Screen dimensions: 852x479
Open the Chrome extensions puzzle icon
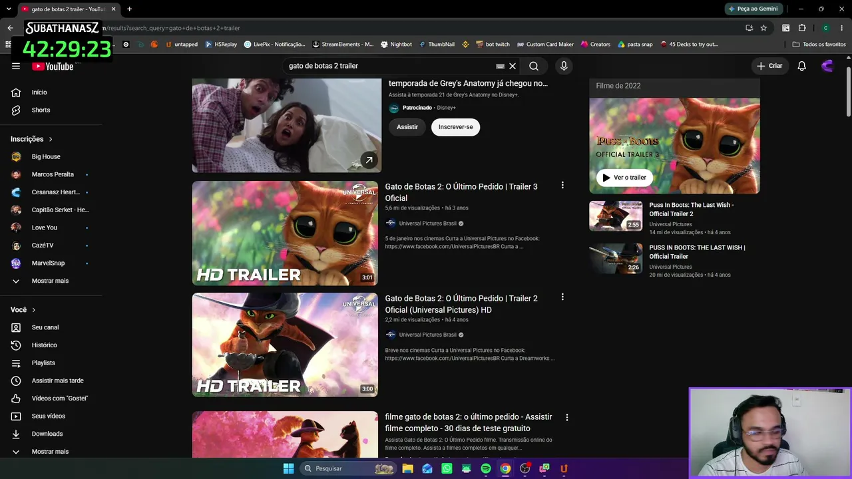coord(802,28)
